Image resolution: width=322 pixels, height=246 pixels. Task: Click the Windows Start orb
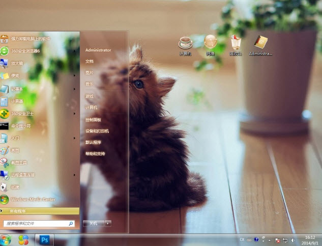coord(6,239)
